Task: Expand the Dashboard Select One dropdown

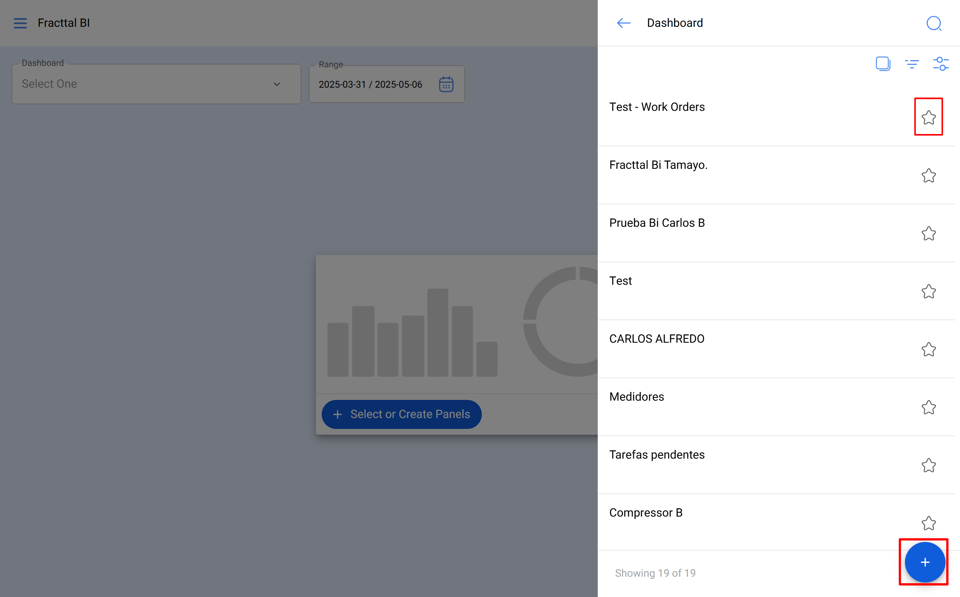Action: click(156, 84)
